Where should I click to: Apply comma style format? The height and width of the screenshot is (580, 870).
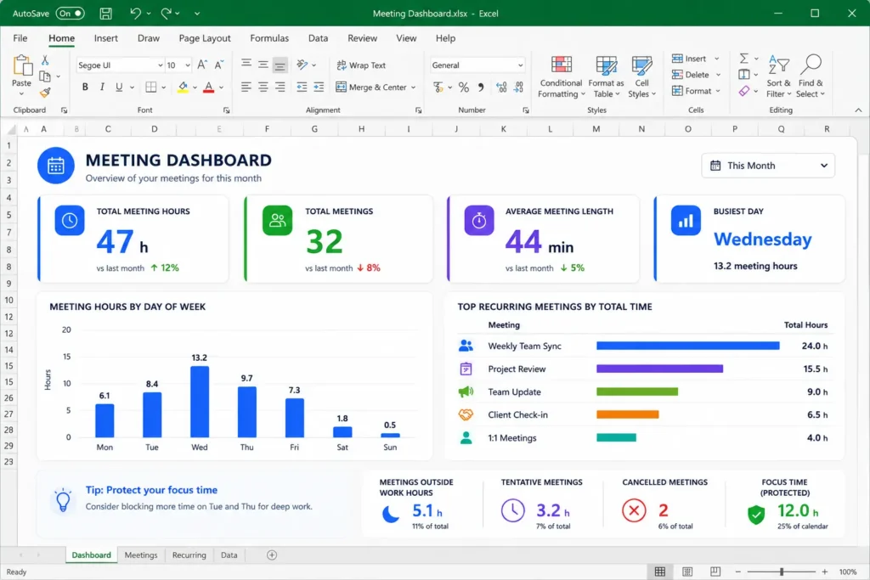481,87
